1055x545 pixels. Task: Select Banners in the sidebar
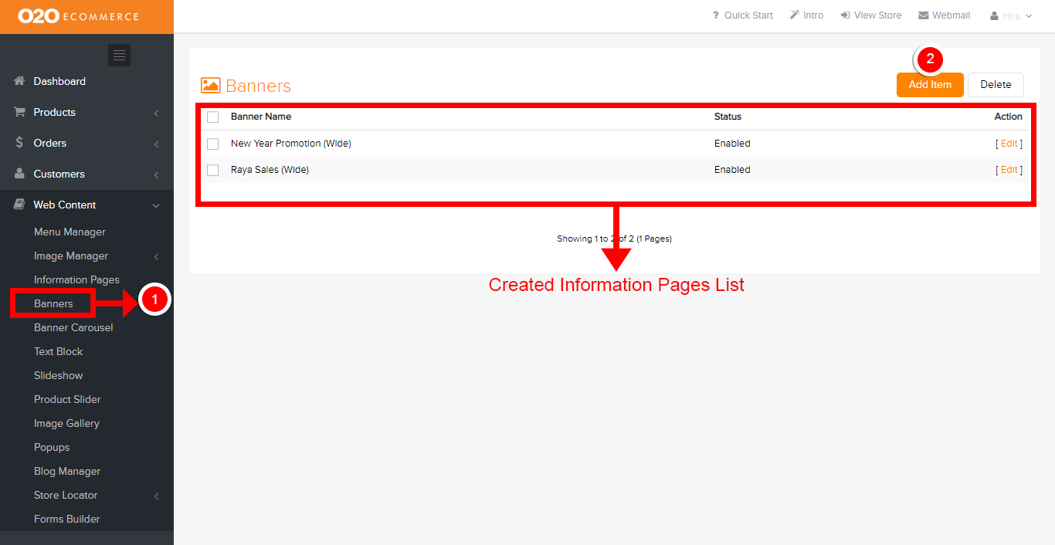[53, 303]
